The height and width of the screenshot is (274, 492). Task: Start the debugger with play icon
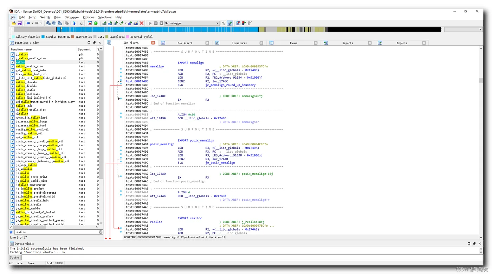150,23
